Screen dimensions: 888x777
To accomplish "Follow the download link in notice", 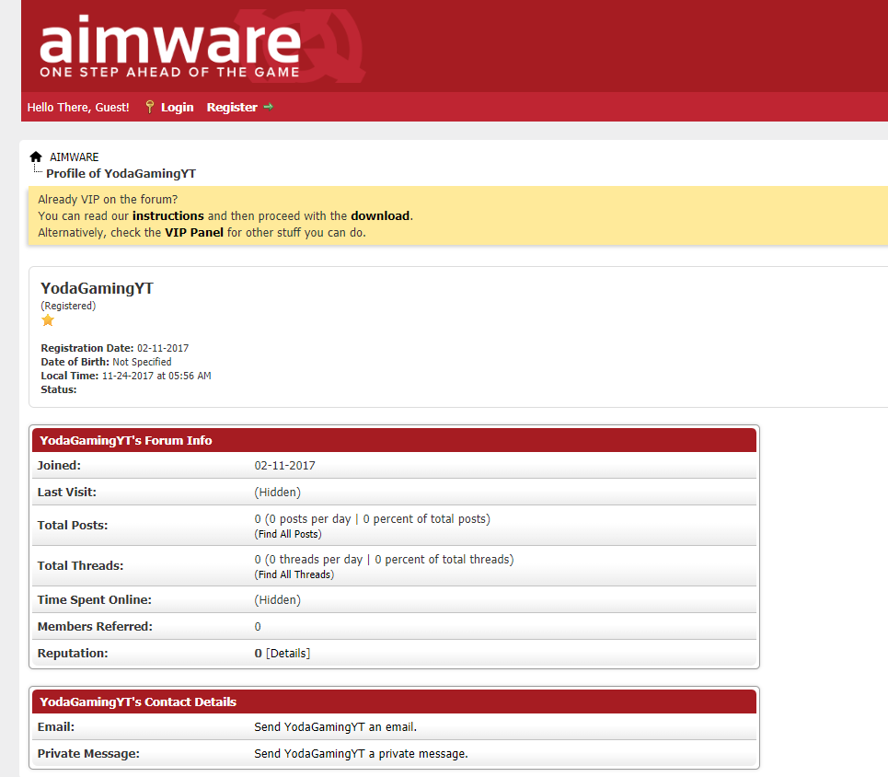I will 380,216.
